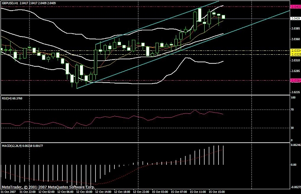The width and height of the screenshot is (301, 194).
Task: Click the RSI scale value 70
Action: pos(292,109)
